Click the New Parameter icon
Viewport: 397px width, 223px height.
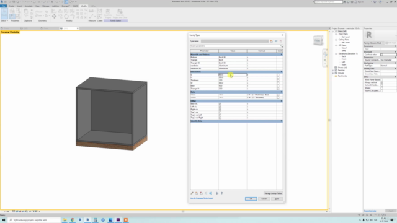point(197,193)
